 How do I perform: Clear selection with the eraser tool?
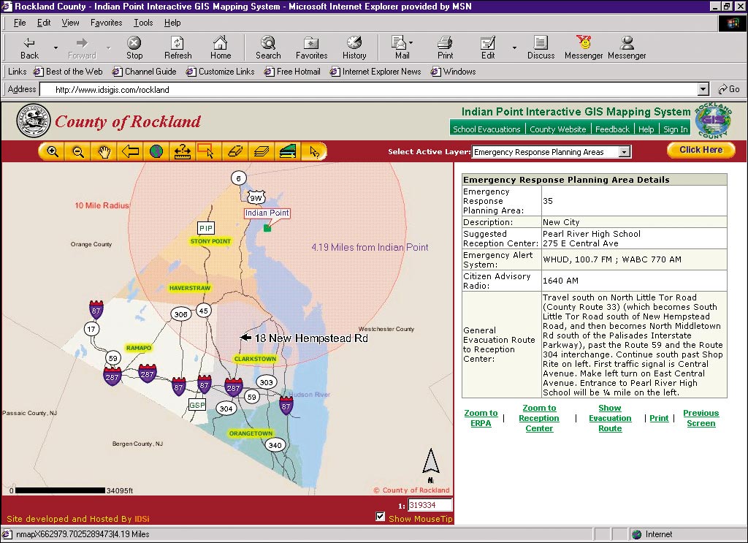tap(235, 152)
